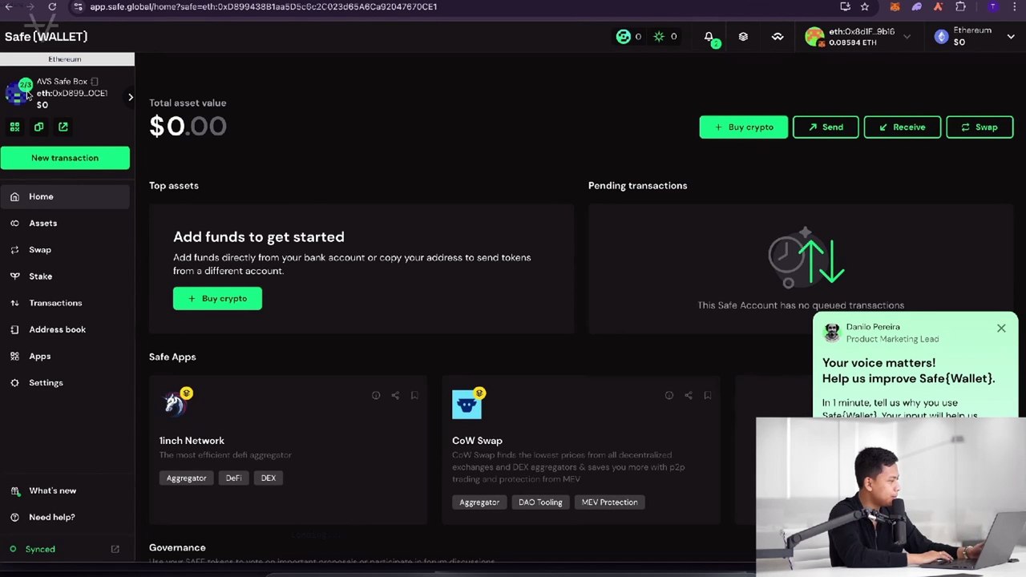Show info for 1inch Network app
The width and height of the screenshot is (1026, 577).
(x=376, y=395)
